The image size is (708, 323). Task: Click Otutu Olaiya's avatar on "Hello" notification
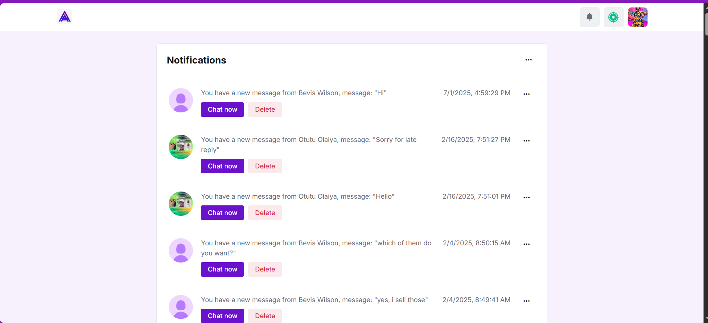coord(181,204)
